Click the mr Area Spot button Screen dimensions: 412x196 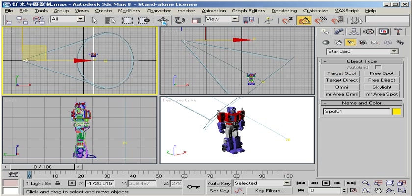[382, 94]
